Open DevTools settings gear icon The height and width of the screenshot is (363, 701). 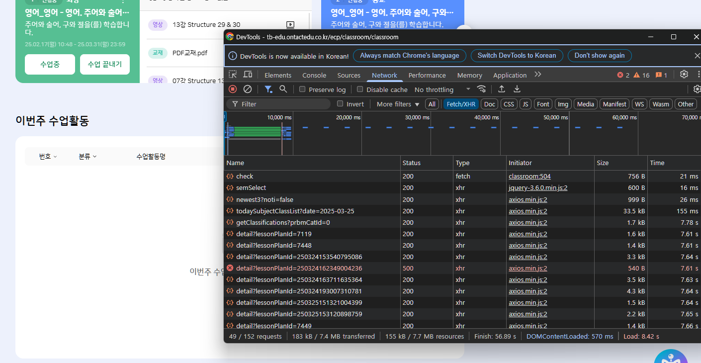pos(684,75)
